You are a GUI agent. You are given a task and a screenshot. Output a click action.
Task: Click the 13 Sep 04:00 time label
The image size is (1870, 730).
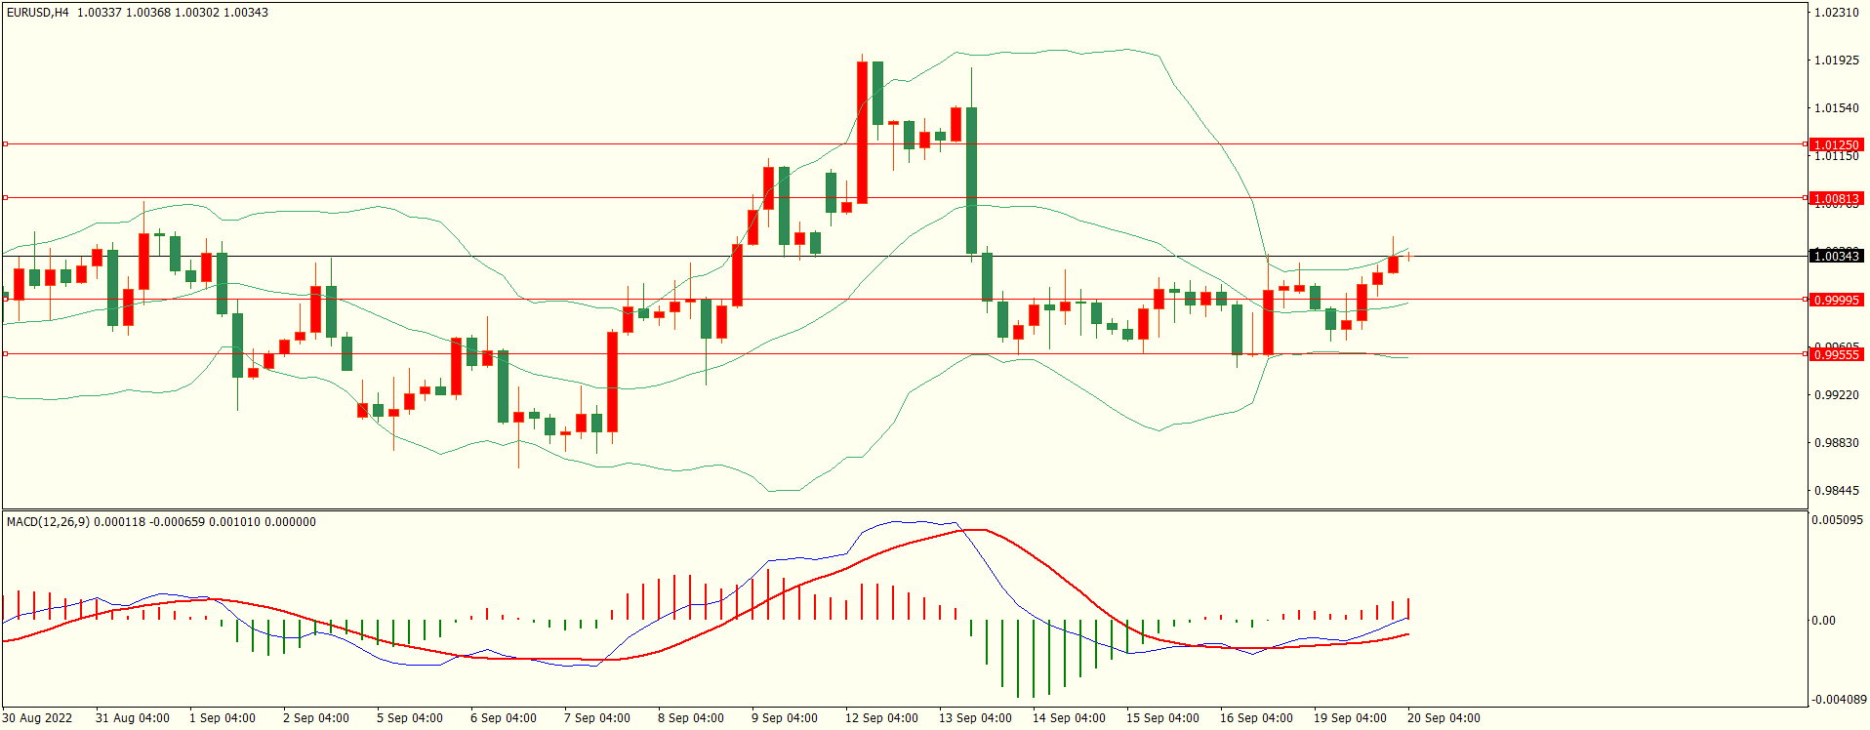click(975, 718)
